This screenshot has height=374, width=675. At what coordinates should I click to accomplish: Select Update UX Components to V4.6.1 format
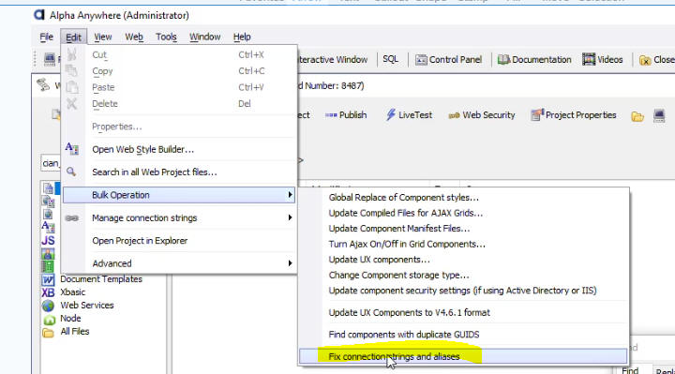[409, 312]
